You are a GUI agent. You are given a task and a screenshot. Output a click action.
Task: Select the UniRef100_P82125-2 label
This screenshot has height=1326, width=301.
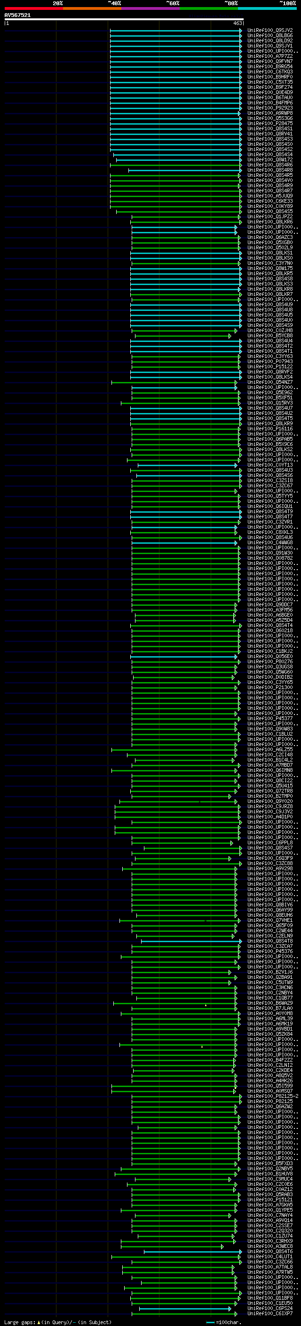273,1096
